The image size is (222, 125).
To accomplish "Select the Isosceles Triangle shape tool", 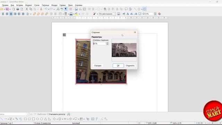I will [x=45, y=119].
